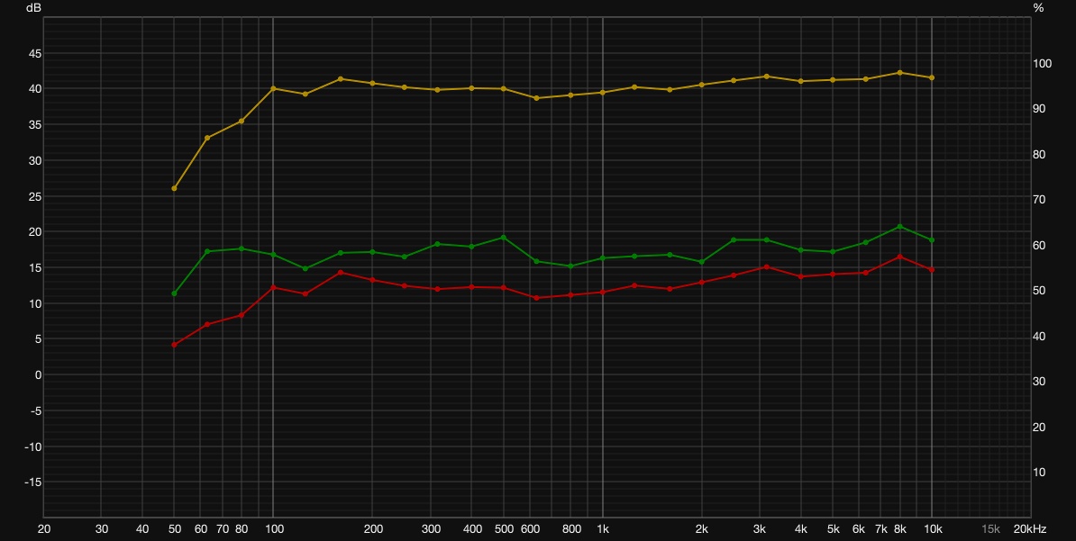1076x541 pixels.
Task: Click the green curve's first point at 50 Hz
Action: coord(174,293)
